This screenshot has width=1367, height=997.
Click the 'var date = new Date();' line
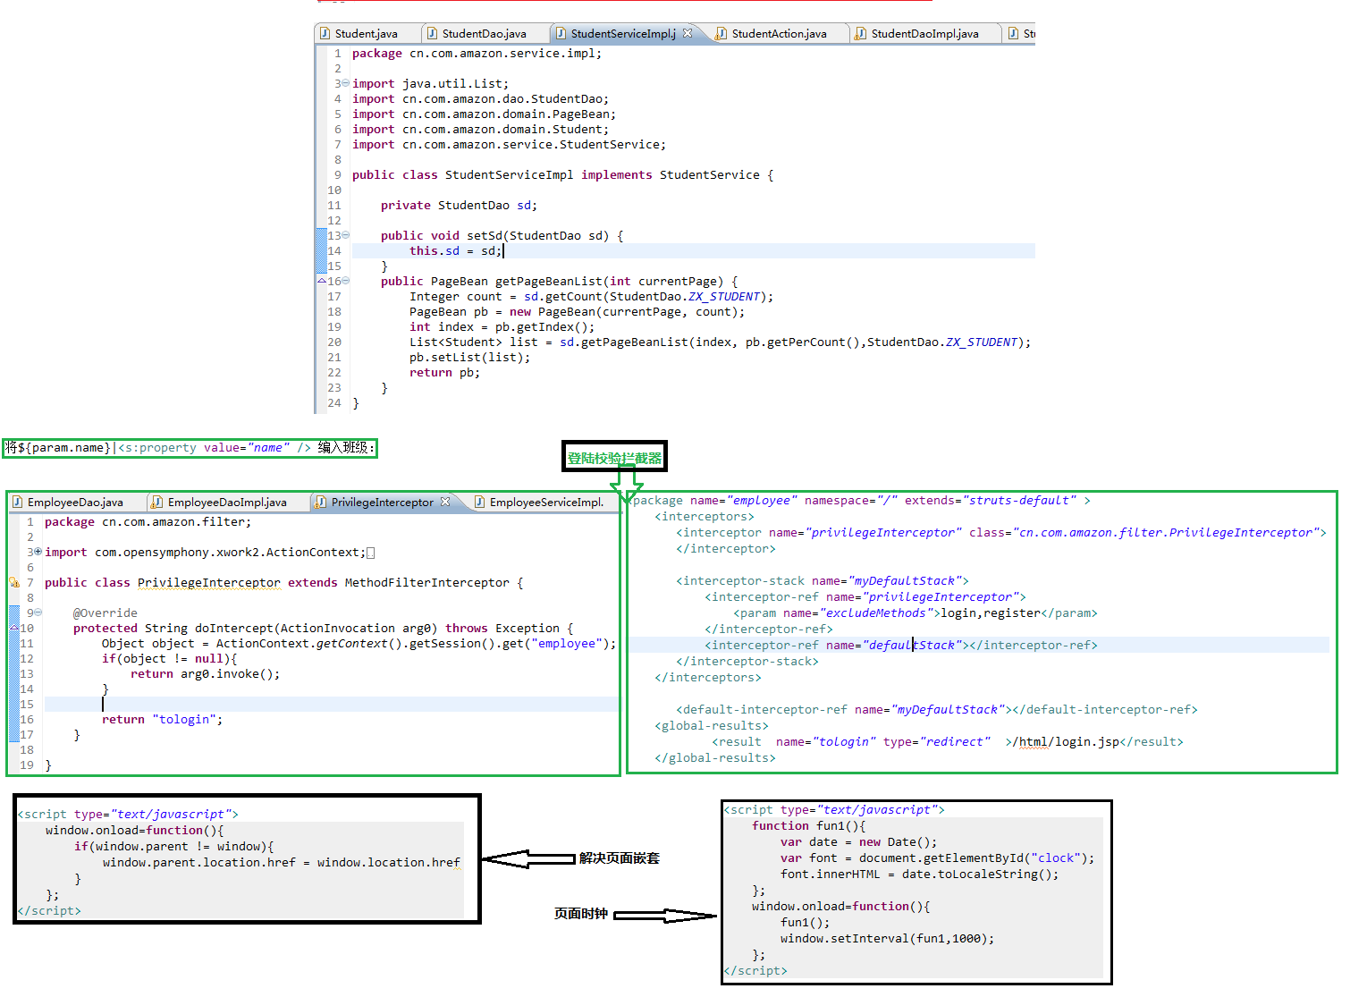click(859, 841)
